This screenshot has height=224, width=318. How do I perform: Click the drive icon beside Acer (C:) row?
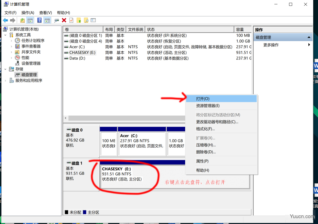(x=66, y=47)
